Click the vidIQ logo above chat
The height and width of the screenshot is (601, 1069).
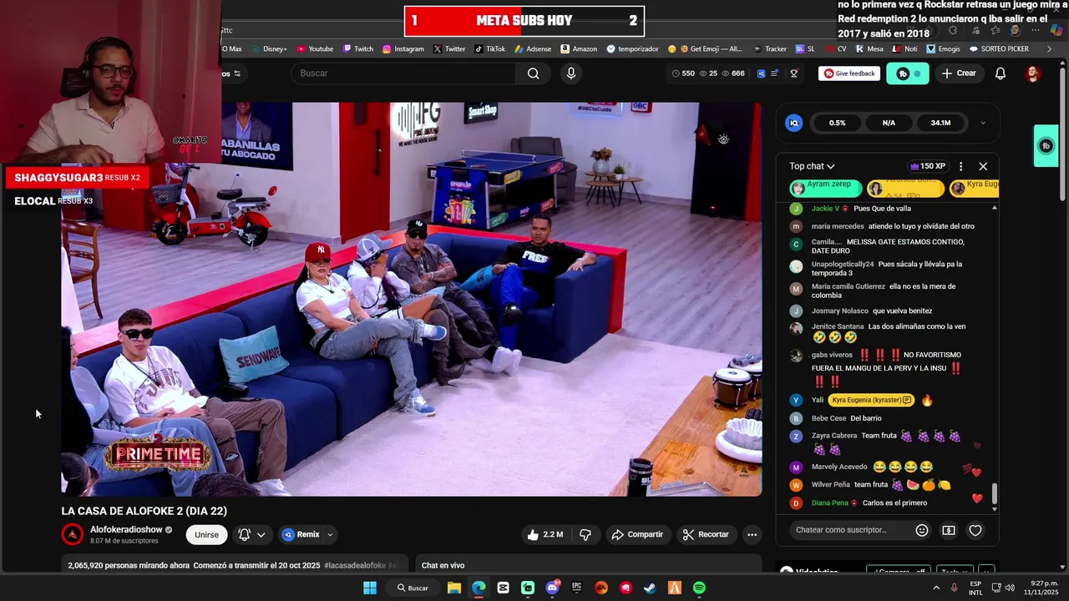794,123
